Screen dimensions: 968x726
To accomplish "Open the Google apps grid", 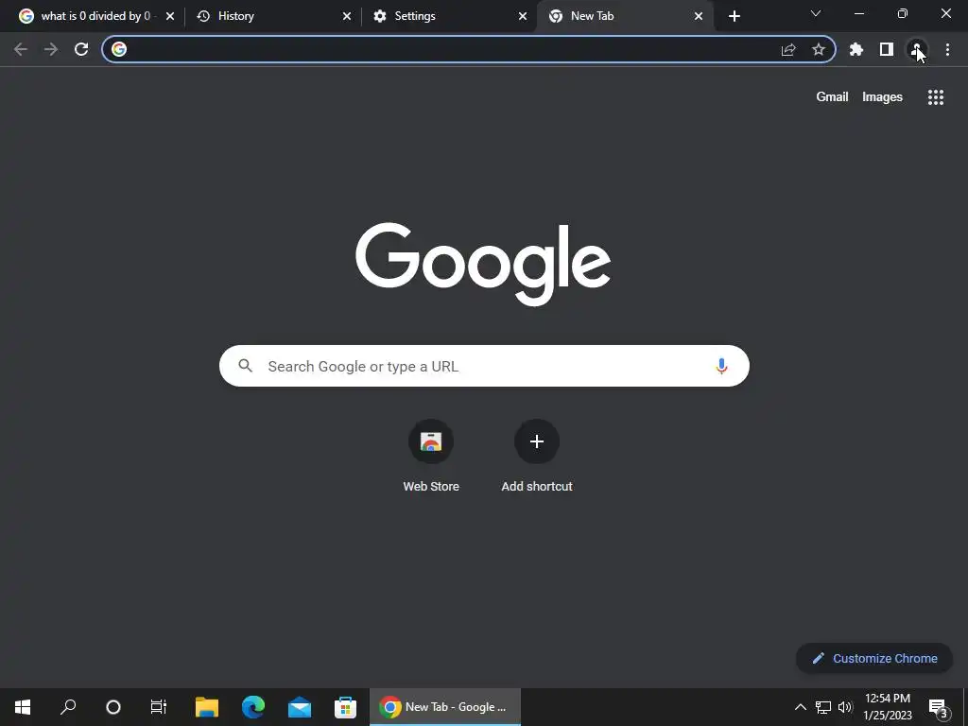I will [936, 97].
